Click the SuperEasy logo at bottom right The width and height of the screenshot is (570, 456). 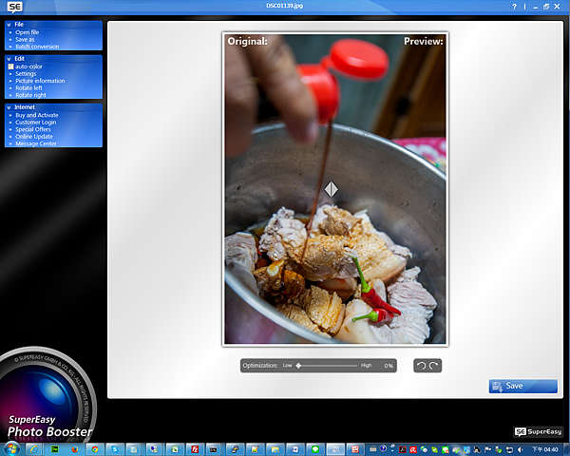click(x=539, y=431)
